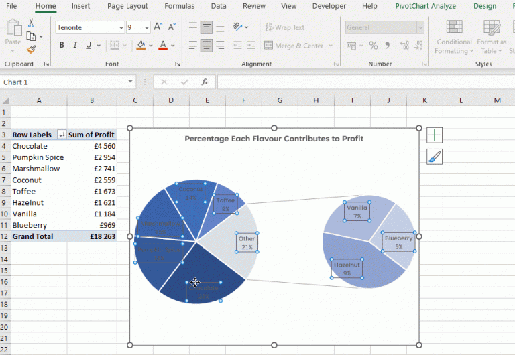Open Format as Table menu
Viewport: 515px width, 355px height.
tap(492, 36)
